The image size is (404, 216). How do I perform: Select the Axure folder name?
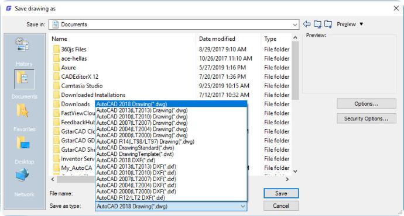tap(69, 68)
